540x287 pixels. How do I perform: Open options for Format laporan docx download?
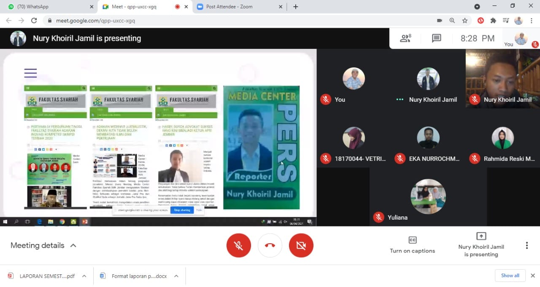pyautogui.click(x=176, y=276)
